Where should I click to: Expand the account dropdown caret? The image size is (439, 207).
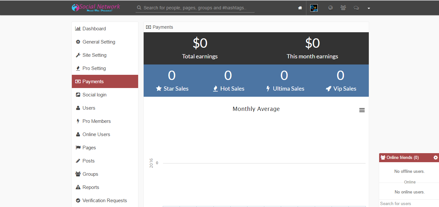tap(369, 8)
